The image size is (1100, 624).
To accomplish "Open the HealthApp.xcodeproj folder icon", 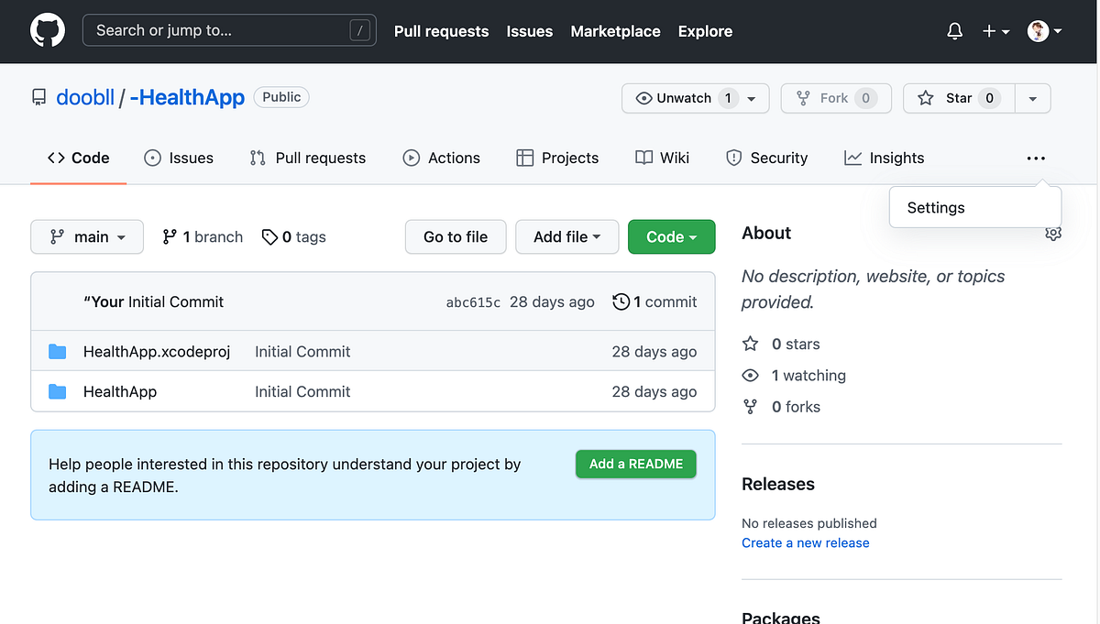I will click(58, 351).
